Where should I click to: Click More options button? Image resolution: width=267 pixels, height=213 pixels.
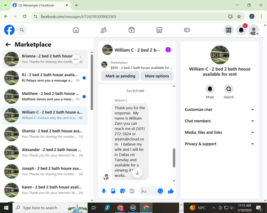click(157, 76)
